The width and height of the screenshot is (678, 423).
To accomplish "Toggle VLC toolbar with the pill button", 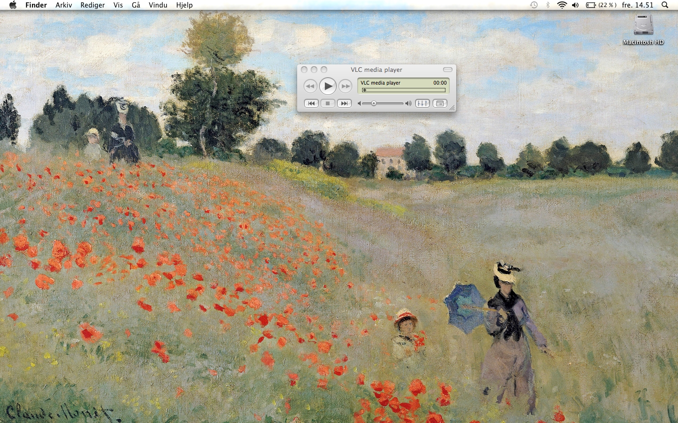I will tap(448, 70).
